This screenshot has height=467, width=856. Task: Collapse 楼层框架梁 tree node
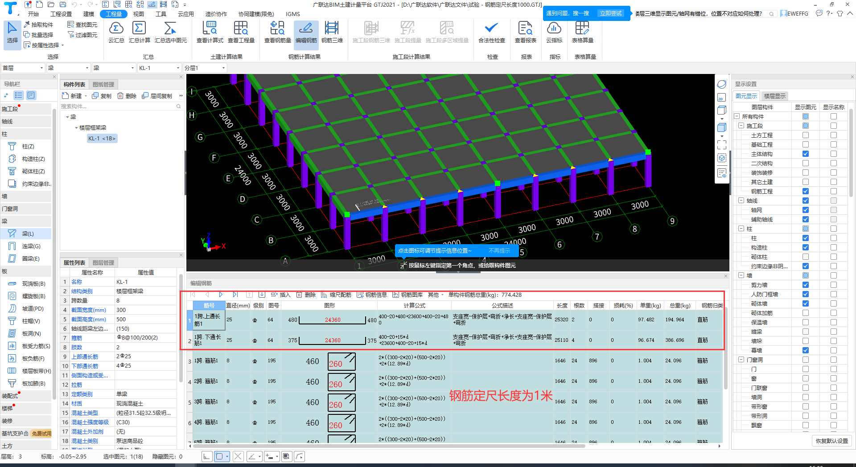click(x=76, y=128)
